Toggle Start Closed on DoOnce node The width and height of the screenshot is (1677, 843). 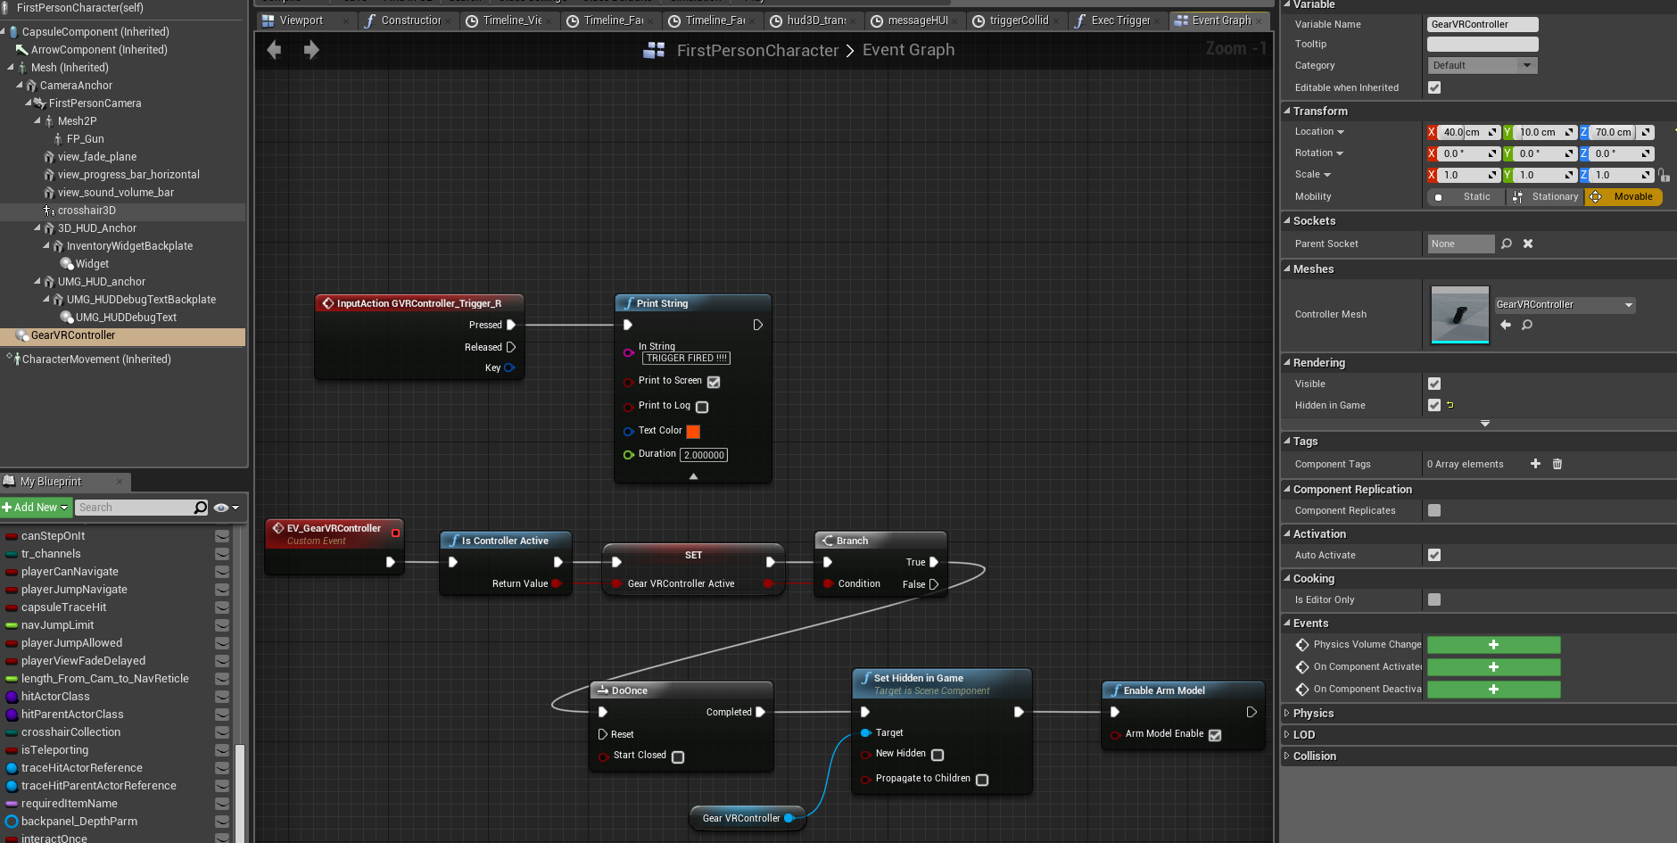pos(678,756)
